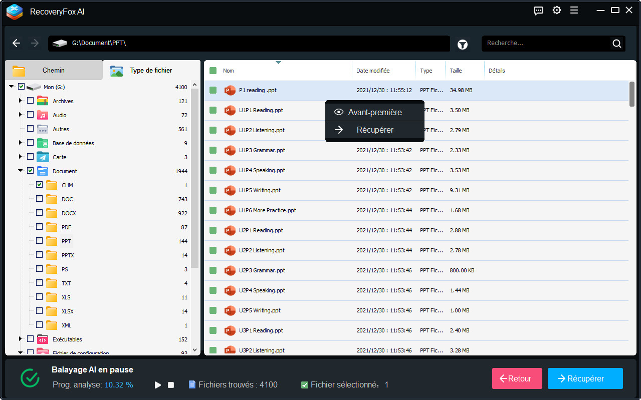Viewport: 641px width, 400px height.
Task: Switch to Type de fichier tab
Action: pyautogui.click(x=151, y=70)
